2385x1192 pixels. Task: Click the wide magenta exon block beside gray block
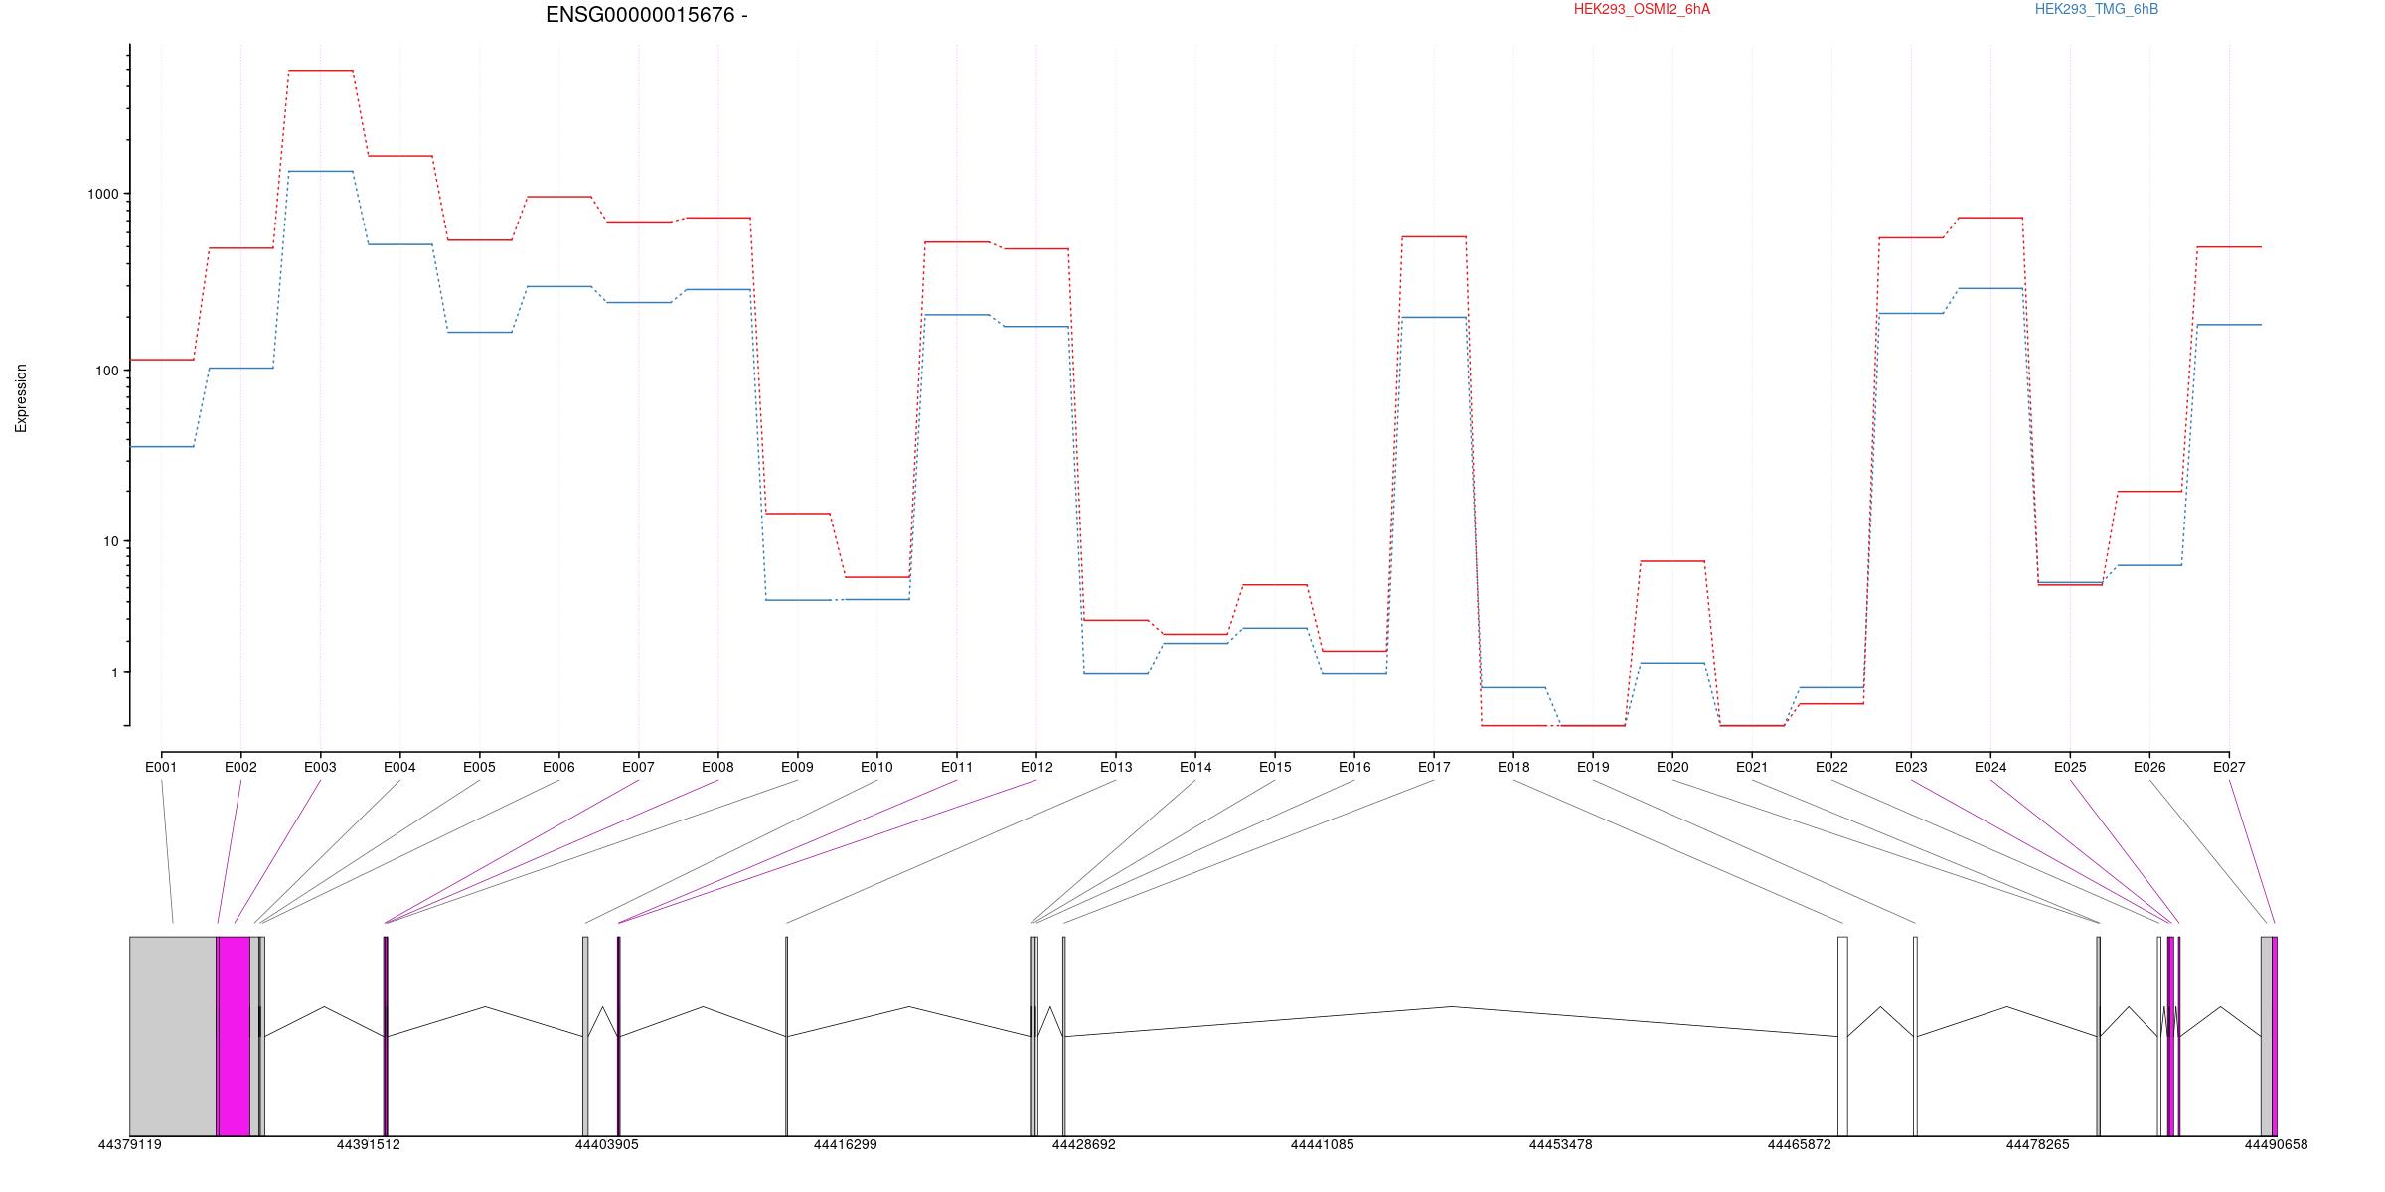[235, 1036]
